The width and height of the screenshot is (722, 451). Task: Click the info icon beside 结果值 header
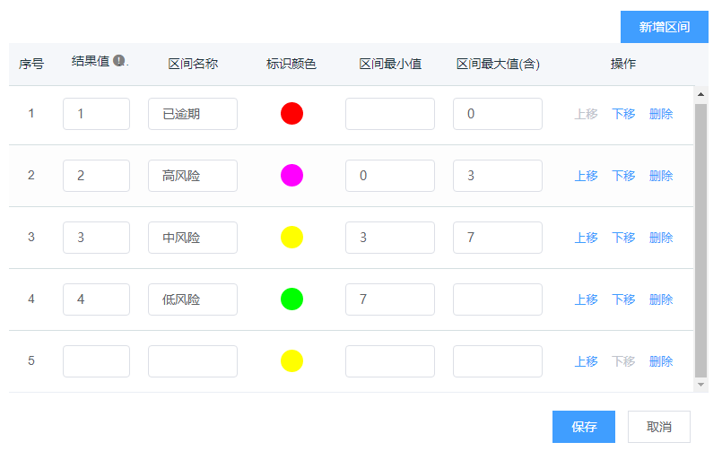coord(119,61)
